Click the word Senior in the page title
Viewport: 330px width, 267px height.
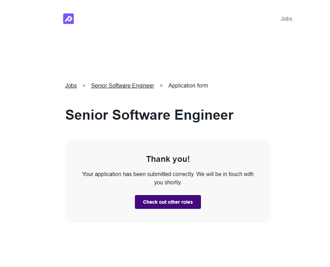[86, 115]
